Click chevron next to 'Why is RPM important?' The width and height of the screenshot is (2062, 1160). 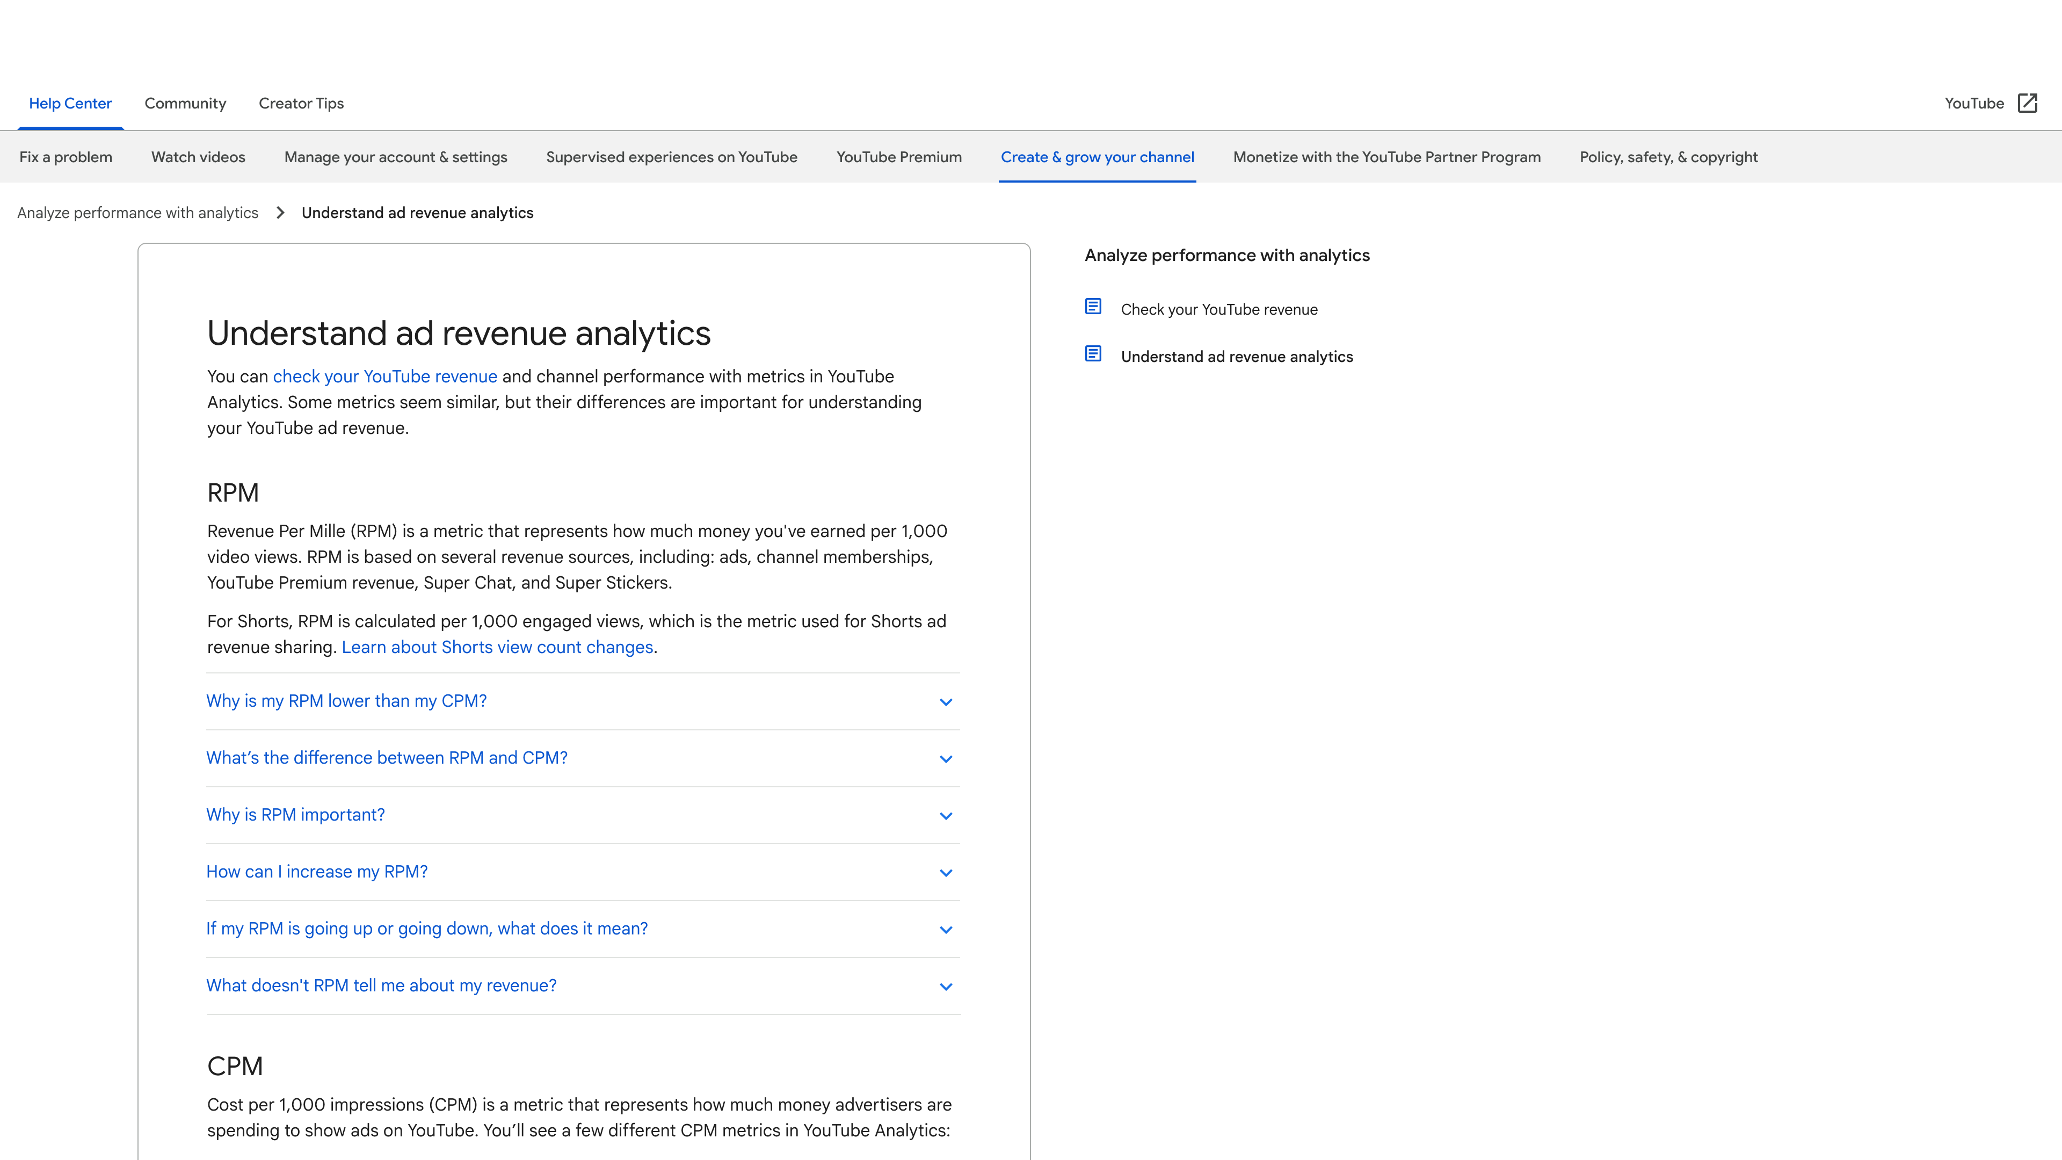(945, 816)
